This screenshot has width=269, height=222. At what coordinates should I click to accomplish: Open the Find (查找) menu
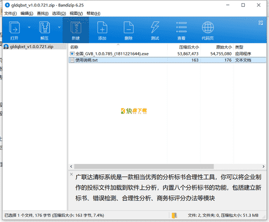coord(43,14)
